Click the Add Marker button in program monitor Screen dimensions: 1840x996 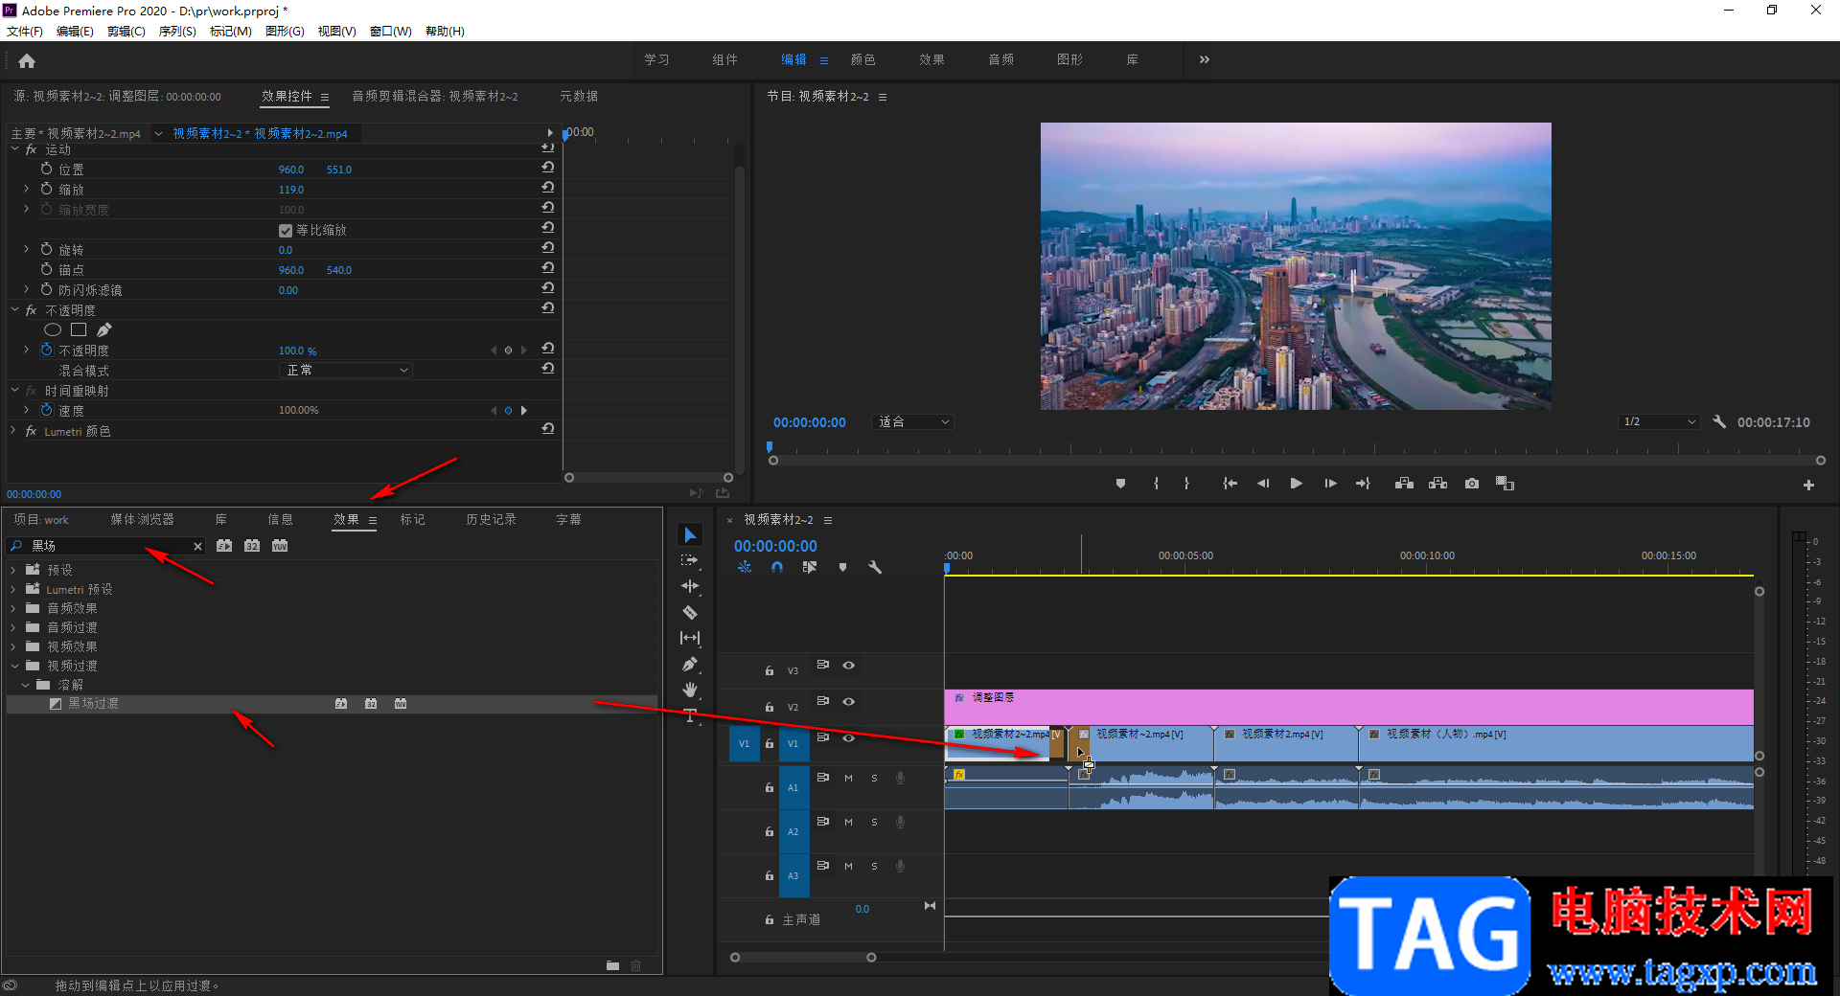pyautogui.click(x=1120, y=484)
